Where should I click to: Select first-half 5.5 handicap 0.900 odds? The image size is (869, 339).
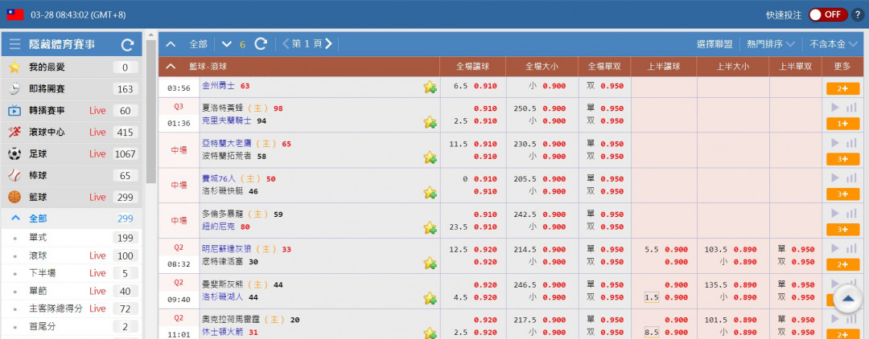tap(676, 249)
